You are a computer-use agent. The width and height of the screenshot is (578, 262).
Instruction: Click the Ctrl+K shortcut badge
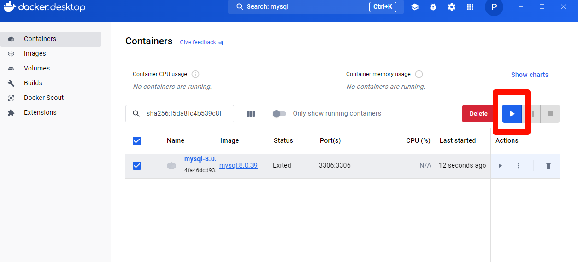coord(383,7)
